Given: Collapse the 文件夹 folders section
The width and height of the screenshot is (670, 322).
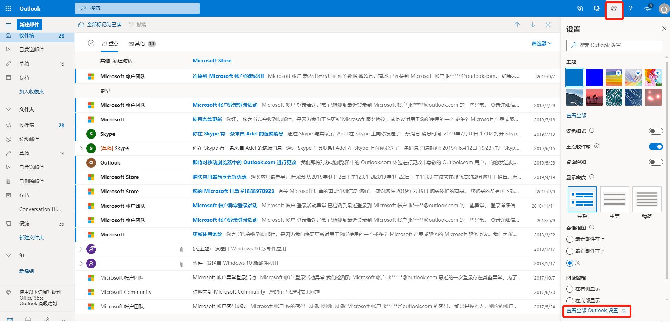Looking at the screenshot, I should click(x=8, y=109).
